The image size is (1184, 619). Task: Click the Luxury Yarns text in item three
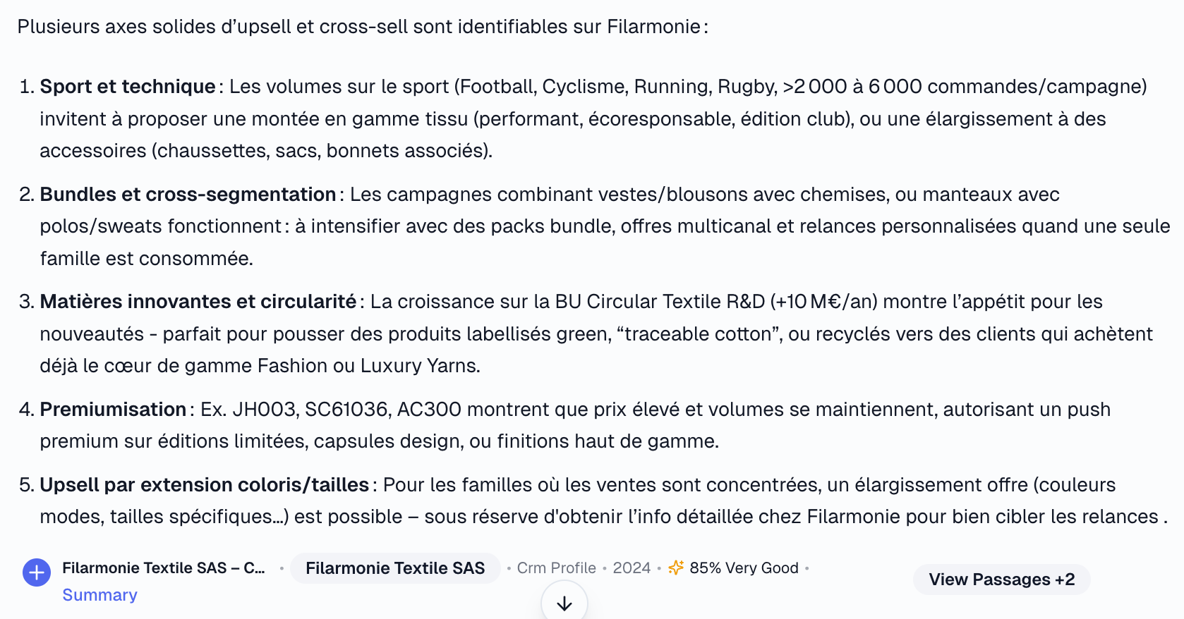pos(420,366)
